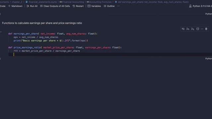Change Python language mode of code cell
The width and height of the screenshot is (212, 119).
[208, 59]
